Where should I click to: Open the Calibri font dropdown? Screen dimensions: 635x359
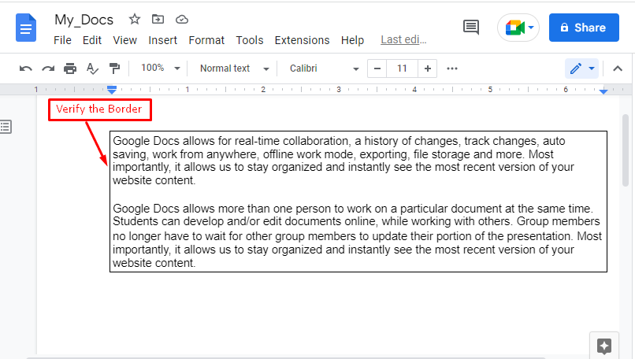(324, 68)
